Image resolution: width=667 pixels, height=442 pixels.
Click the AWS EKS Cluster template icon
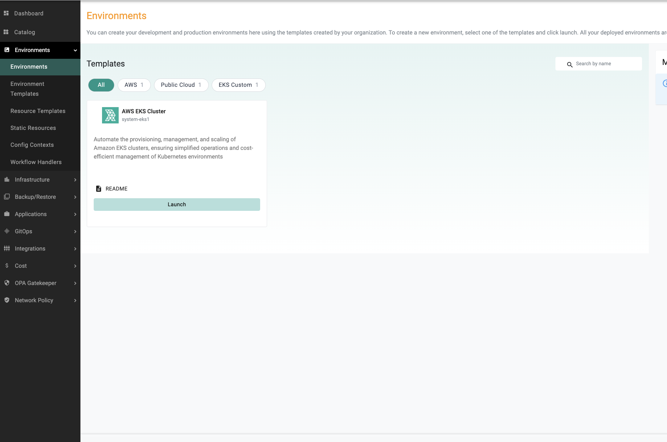(110, 115)
